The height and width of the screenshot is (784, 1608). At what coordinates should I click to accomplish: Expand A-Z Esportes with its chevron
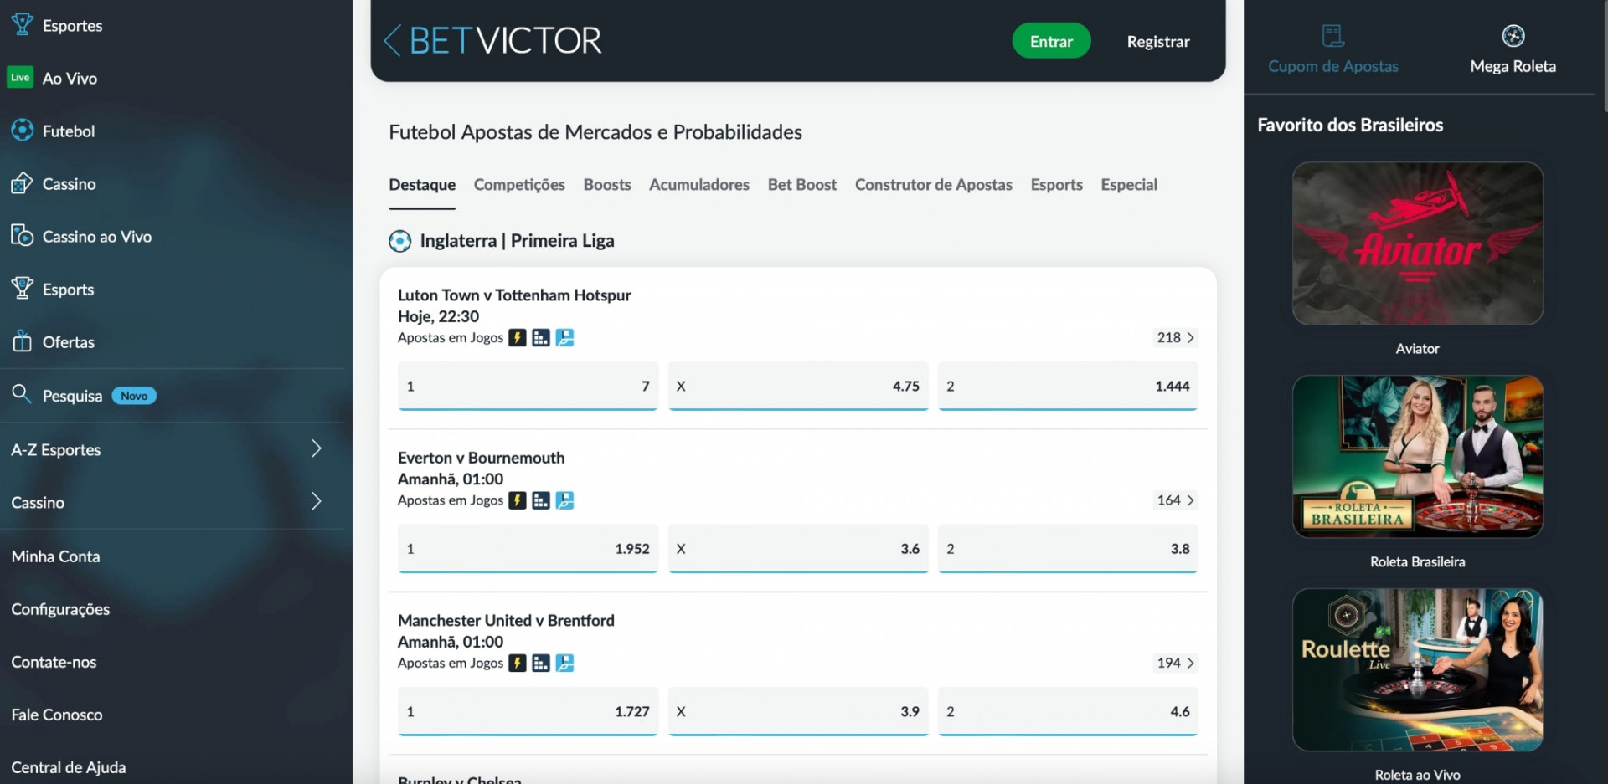coord(317,449)
